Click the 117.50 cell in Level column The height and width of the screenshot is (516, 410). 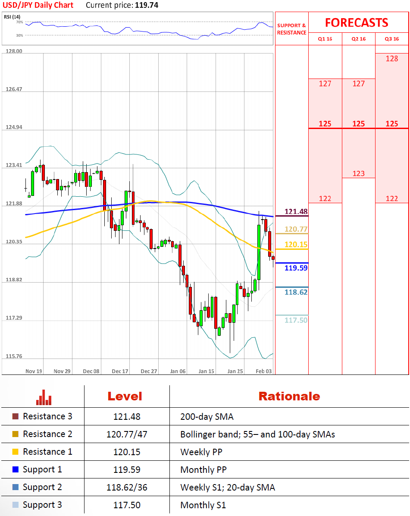tap(127, 505)
